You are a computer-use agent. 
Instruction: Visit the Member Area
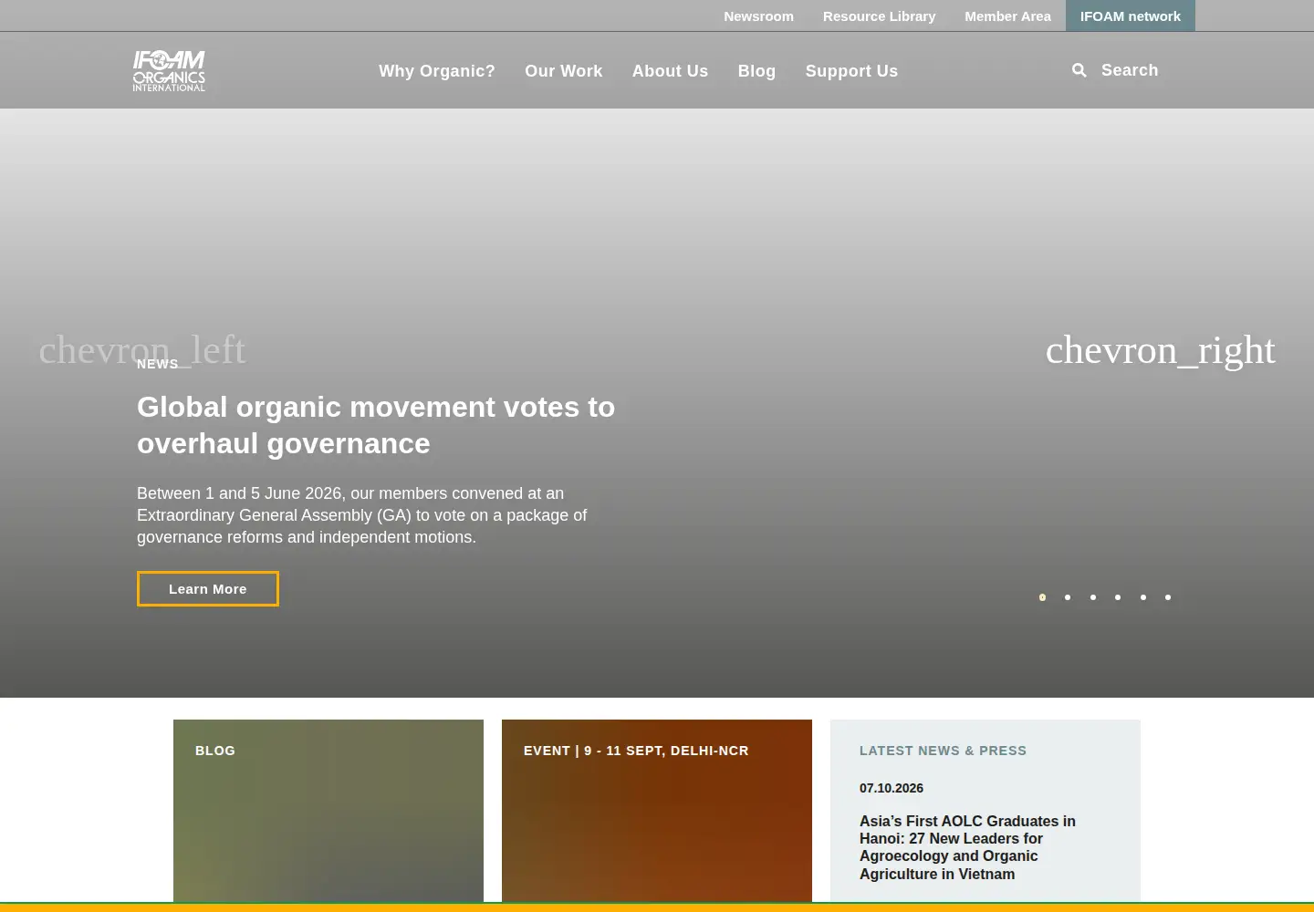[1007, 16]
